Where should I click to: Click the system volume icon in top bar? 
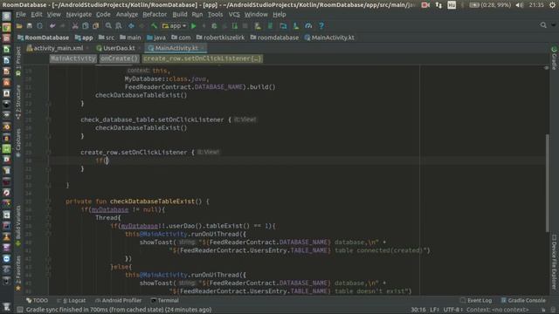tap(520, 5)
